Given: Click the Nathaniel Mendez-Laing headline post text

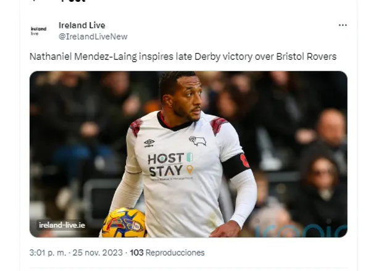Looking at the screenshot, I should click(x=183, y=57).
